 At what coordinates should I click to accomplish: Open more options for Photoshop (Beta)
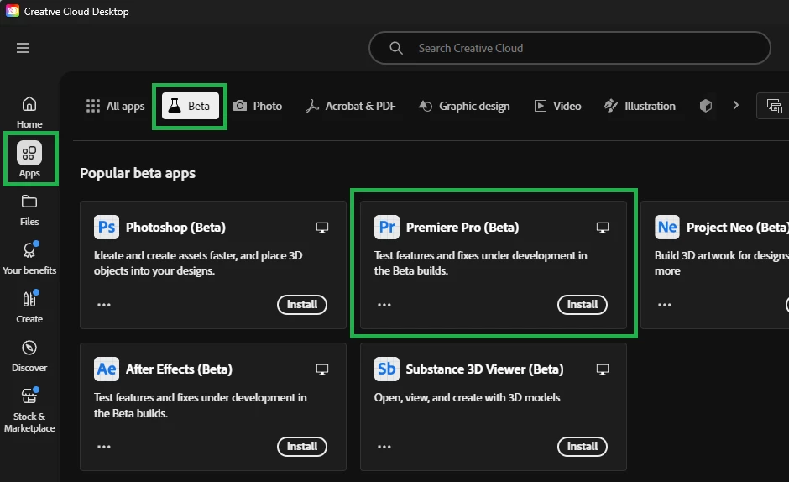click(103, 305)
